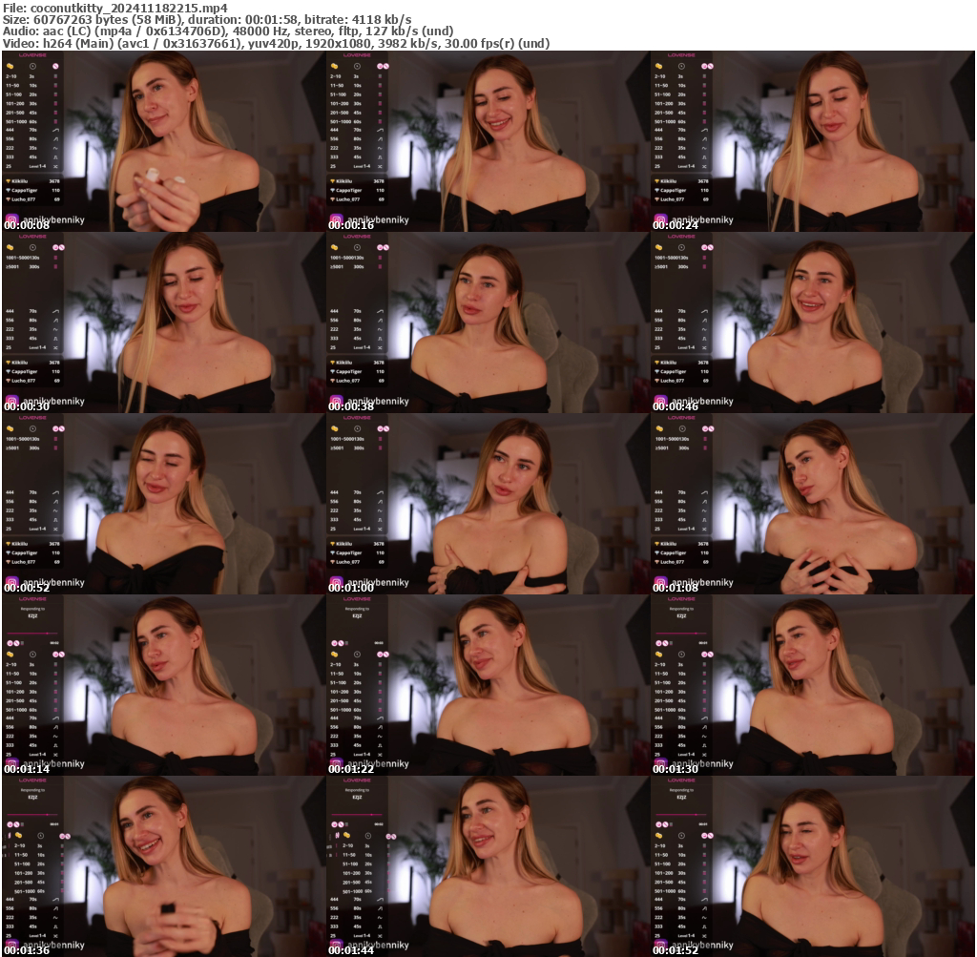Screen dimensions: 977x957
Task: Toggle the vibration level square for 51-100 tips
Action: [55, 93]
